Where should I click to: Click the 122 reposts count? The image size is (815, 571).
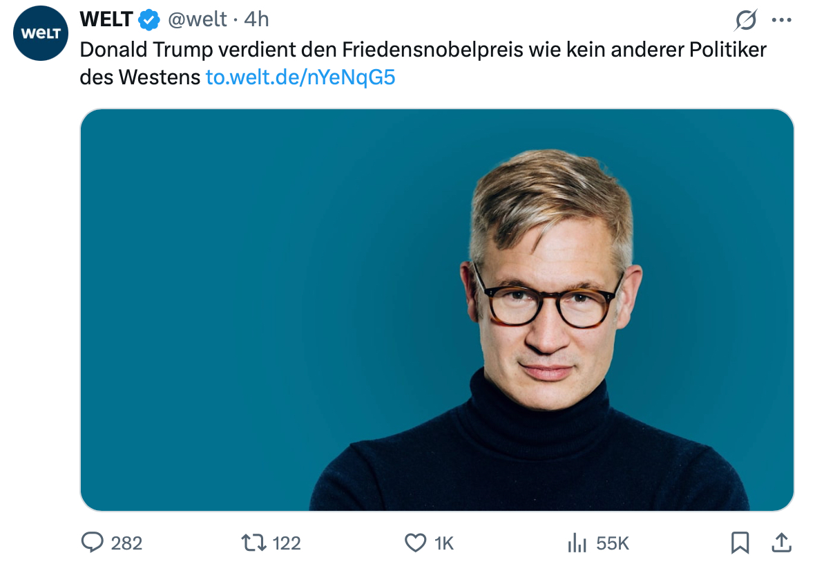click(287, 544)
